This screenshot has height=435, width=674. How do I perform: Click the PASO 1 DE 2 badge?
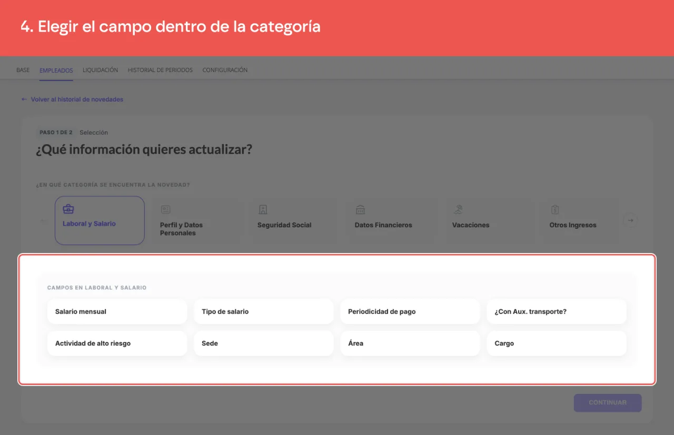coord(56,133)
